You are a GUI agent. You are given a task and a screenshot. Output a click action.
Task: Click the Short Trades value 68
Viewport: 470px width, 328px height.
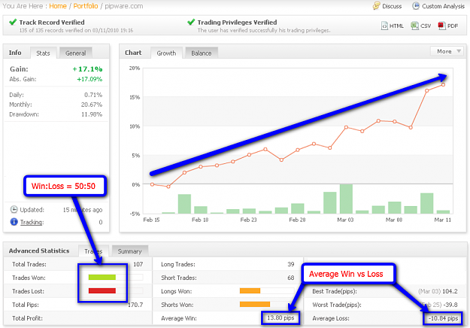click(291, 278)
